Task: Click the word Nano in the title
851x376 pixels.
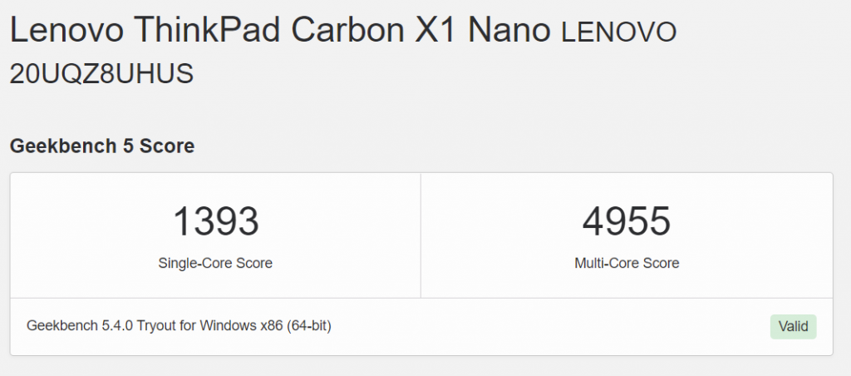Action: (509, 30)
